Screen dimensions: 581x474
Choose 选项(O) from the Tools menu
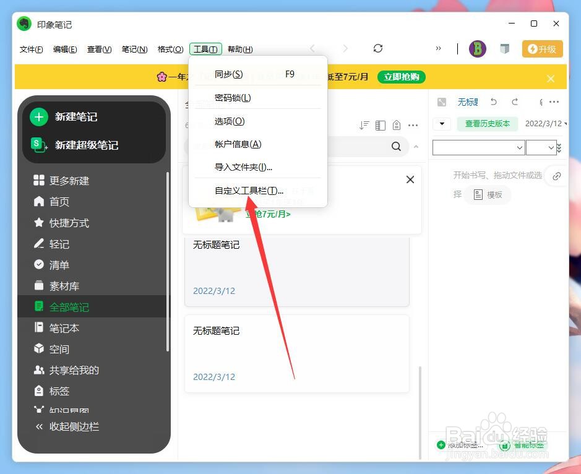pos(258,121)
